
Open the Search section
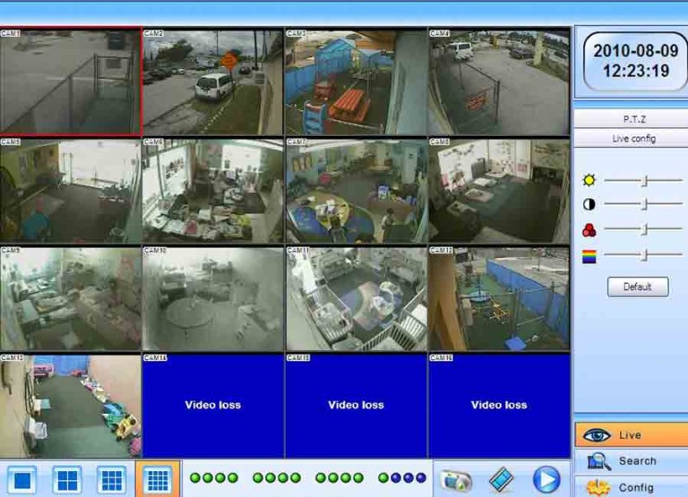point(631,461)
